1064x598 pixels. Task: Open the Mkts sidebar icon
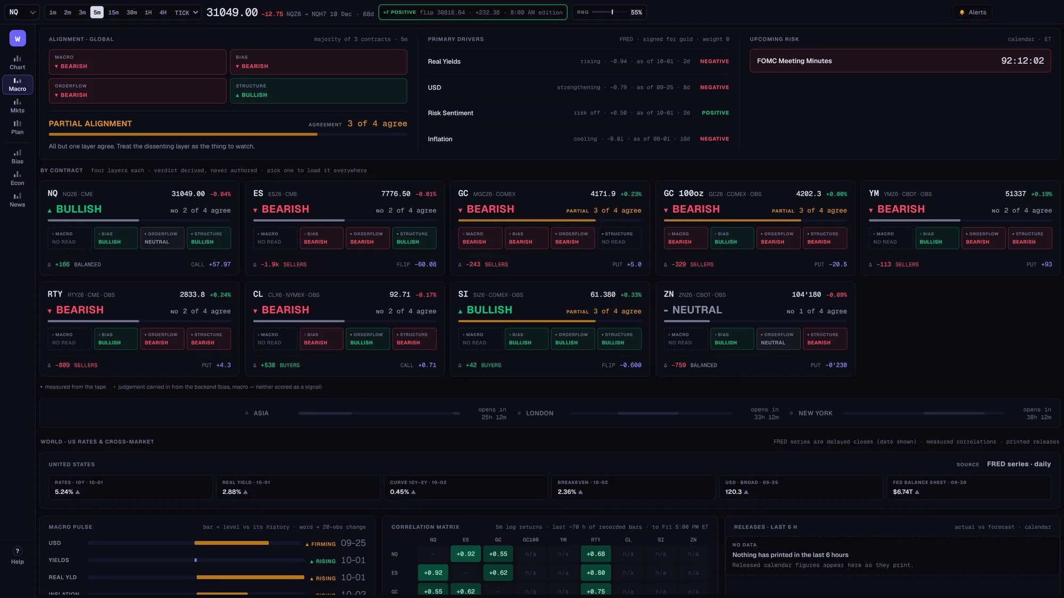pyautogui.click(x=18, y=106)
